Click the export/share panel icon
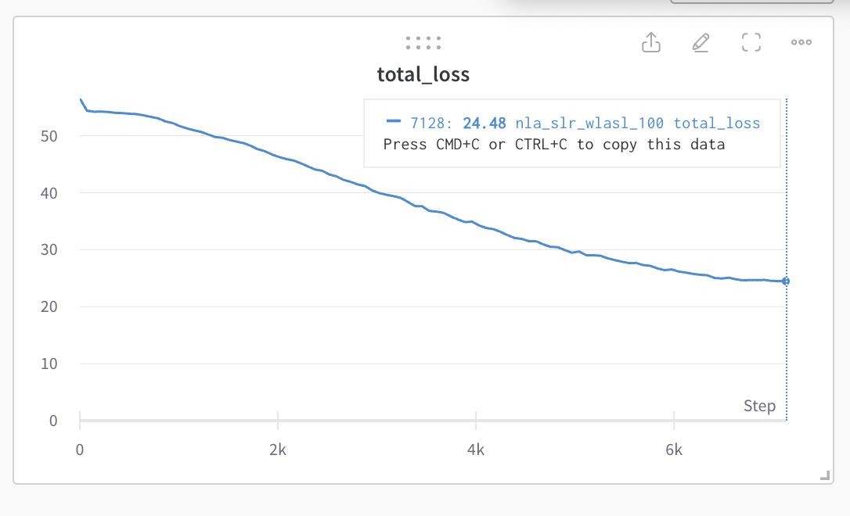The height and width of the screenshot is (516, 850). click(x=651, y=42)
